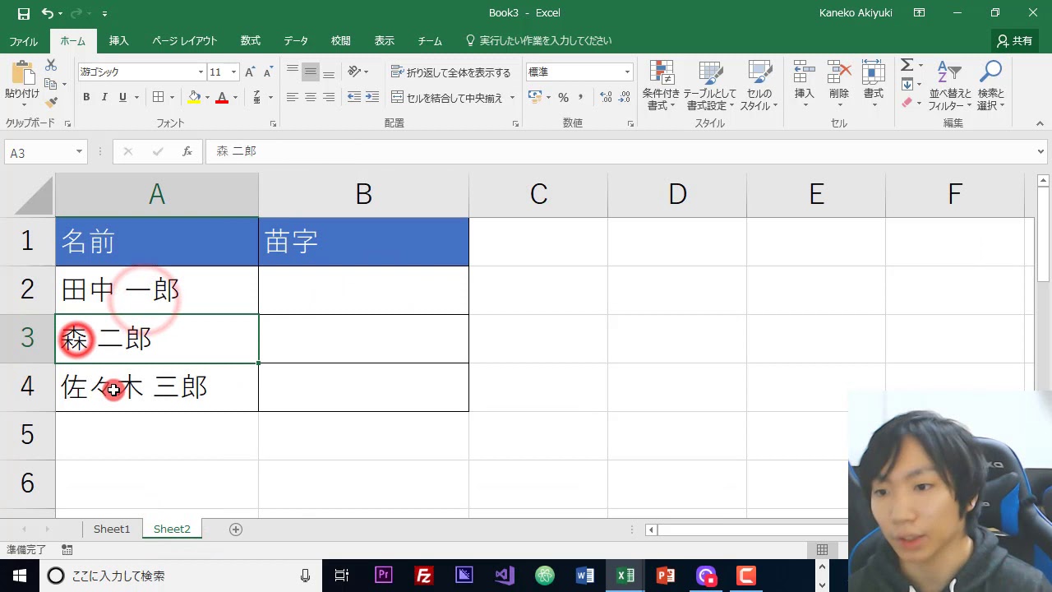Click the phonetic guide (ふりがな) icon
The image size is (1052, 592).
[257, 97]
